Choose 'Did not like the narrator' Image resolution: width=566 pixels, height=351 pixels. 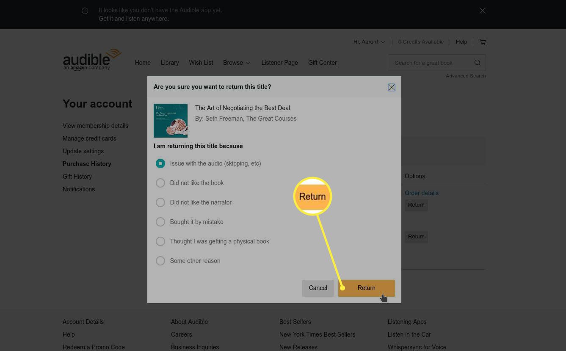coord(160,202)
